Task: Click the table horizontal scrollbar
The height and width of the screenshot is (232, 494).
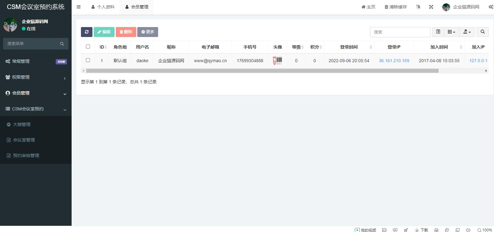Action: (262, 71)
